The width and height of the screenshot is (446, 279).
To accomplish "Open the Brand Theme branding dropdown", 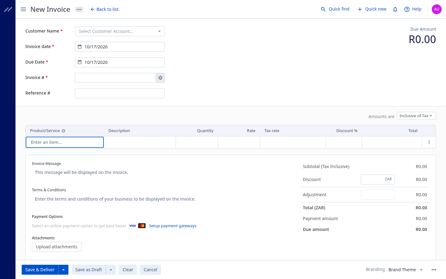I will (x=406, y=270).
